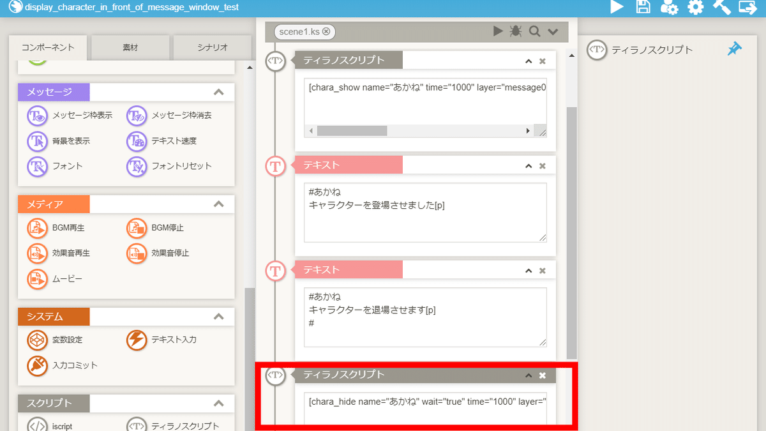Screen dimensions: 766x431
Task: Toggle the pin icon in properties panel
Action: click(735, 49)
